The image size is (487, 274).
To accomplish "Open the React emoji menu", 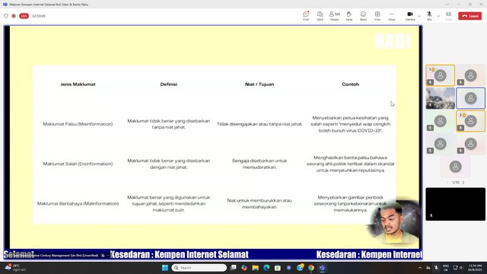I will (x=363, y=16).
